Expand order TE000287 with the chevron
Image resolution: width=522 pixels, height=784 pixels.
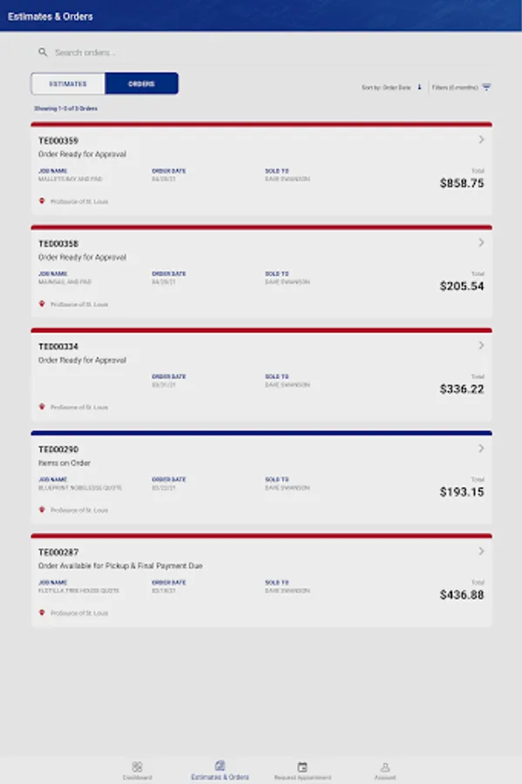click(481, 551)
